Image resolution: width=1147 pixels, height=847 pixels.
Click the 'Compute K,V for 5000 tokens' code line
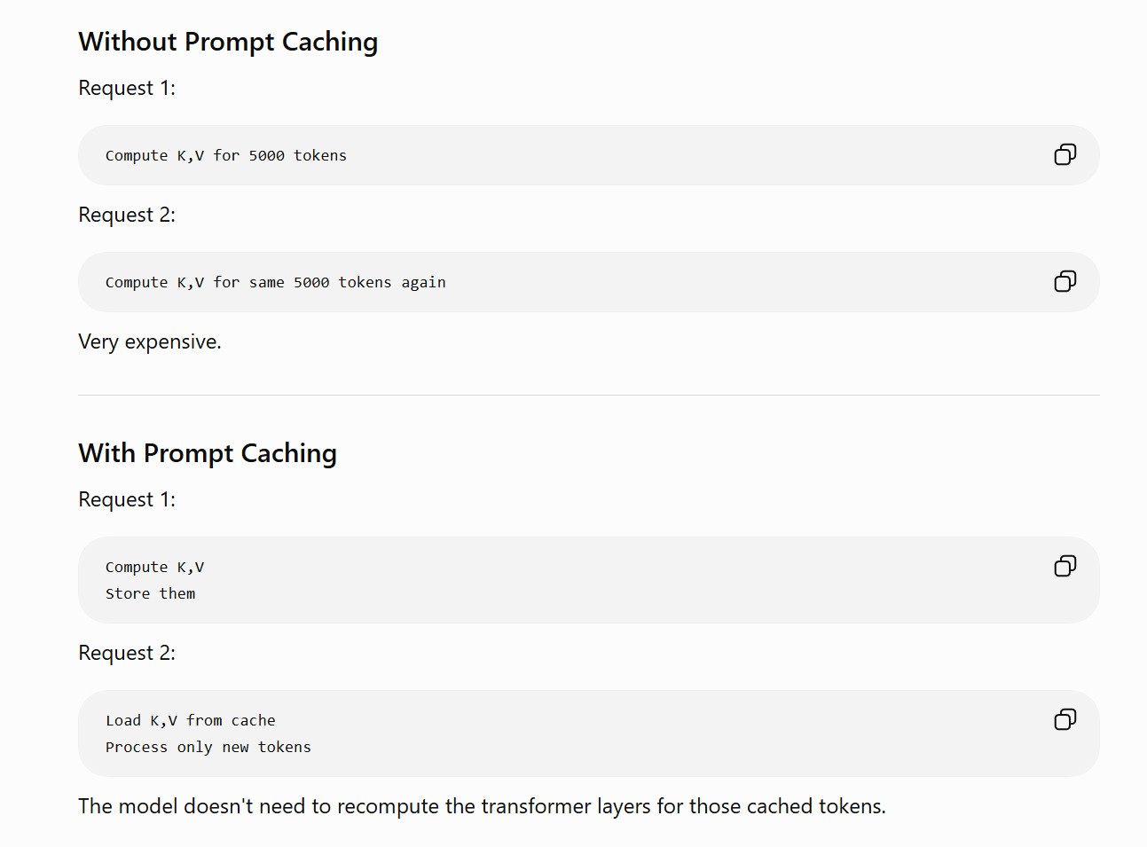(226, 155)
